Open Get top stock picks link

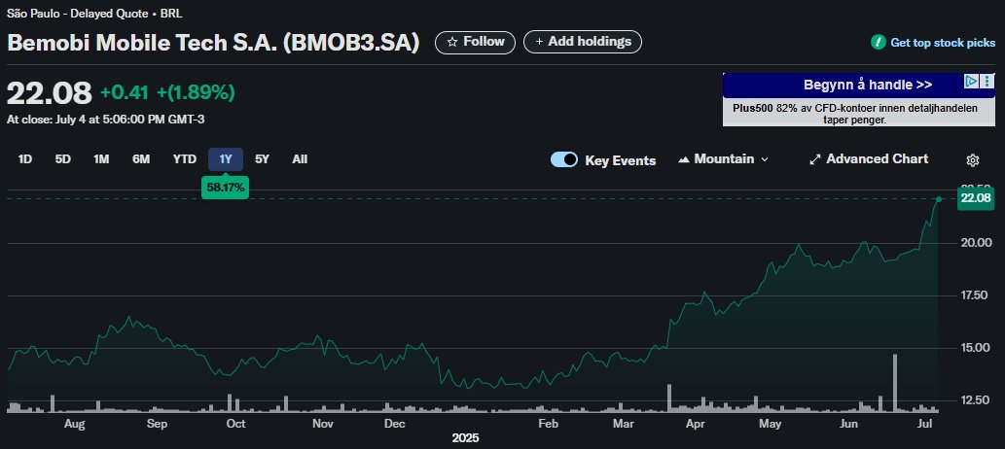click(943, 43)
